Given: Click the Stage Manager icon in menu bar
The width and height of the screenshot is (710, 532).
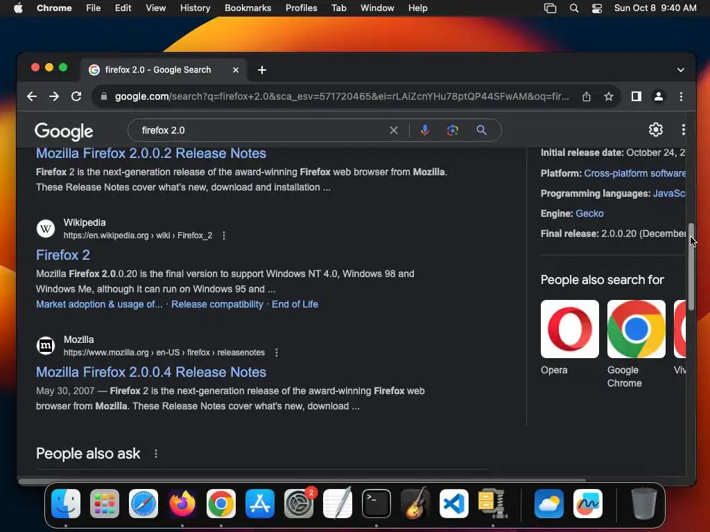Looking at the screenshot, I should tap(550, 8).
